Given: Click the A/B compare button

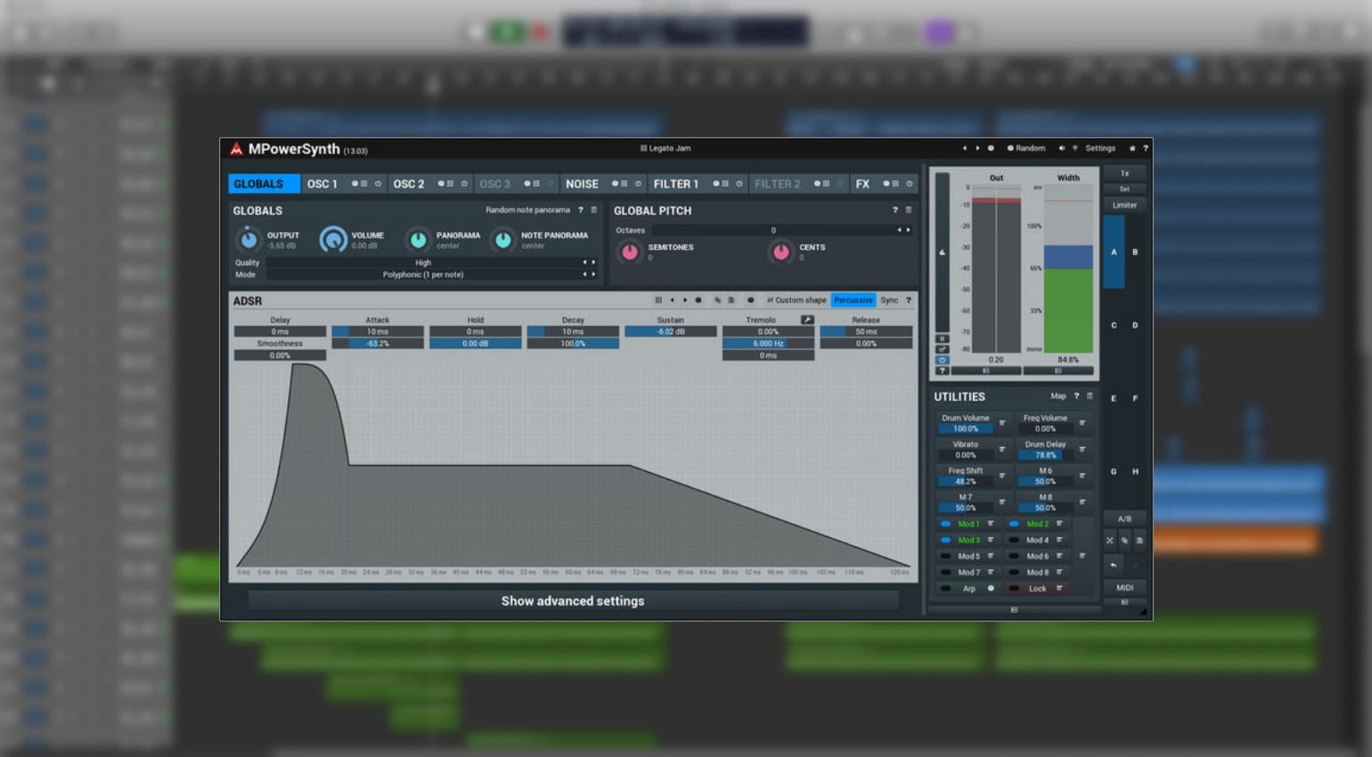Looking at the screenshot, I should click(x=1124, y=518).
